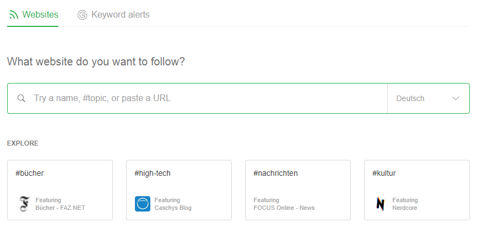Open the Deutsch language dropdown
Image resolution: width=478 pixels, height=228 pixels.
point(428,98)
